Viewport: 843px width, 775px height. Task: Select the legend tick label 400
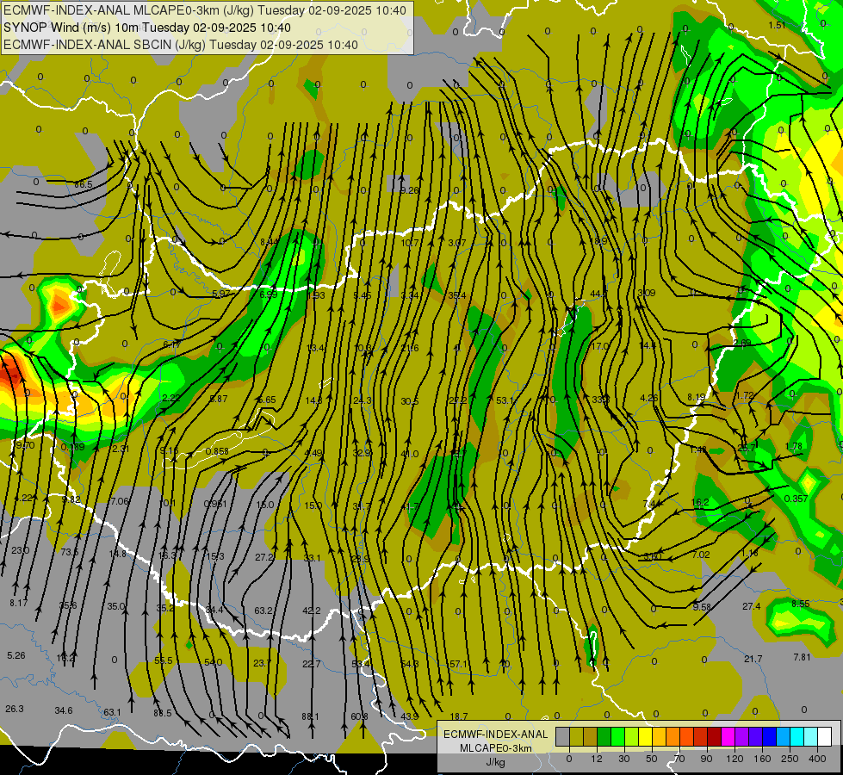click(817, 759)
